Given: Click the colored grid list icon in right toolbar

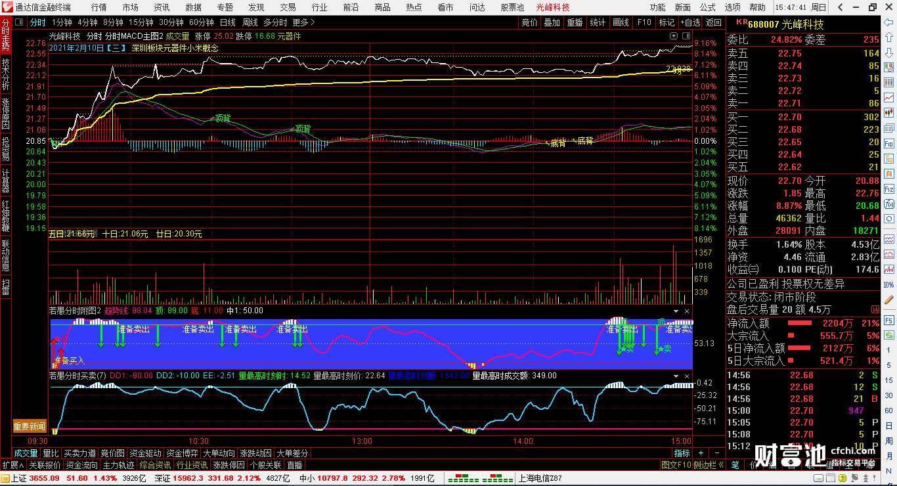Looking at the screenshot, I should 889,82.
